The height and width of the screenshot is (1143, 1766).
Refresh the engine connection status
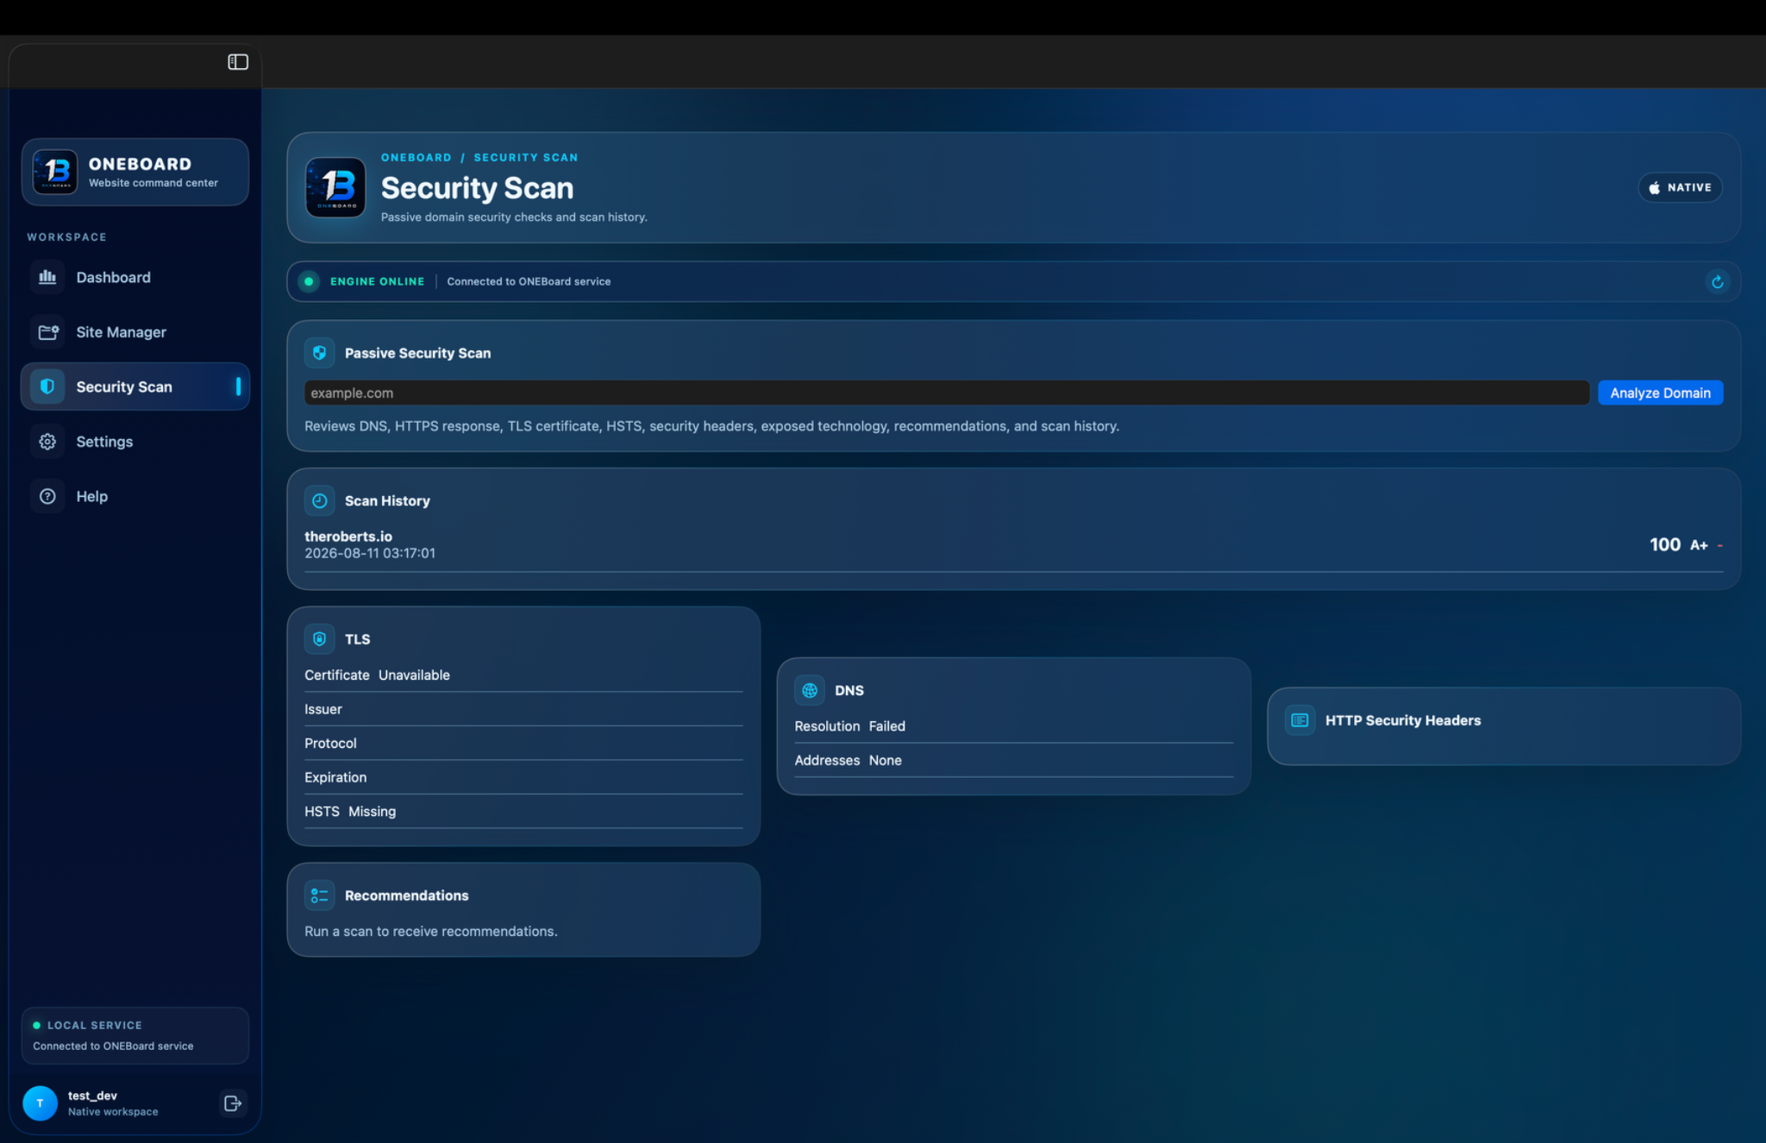(1717, 282)
